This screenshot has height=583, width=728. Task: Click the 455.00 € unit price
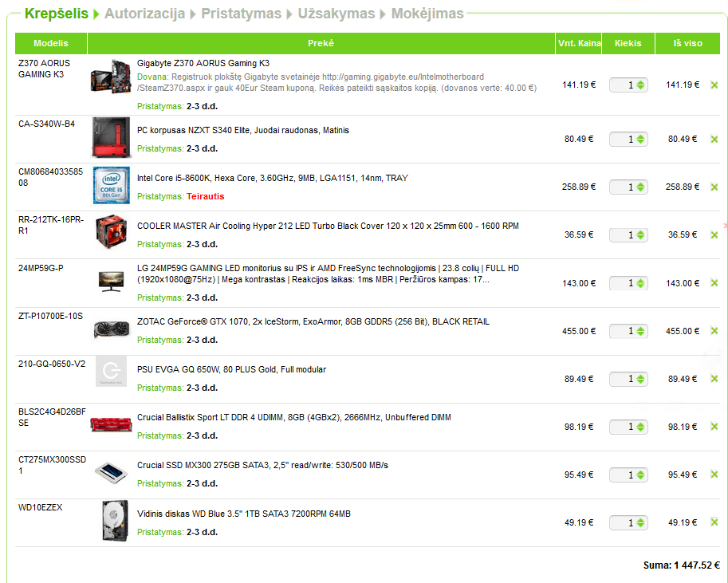point(579,331)
